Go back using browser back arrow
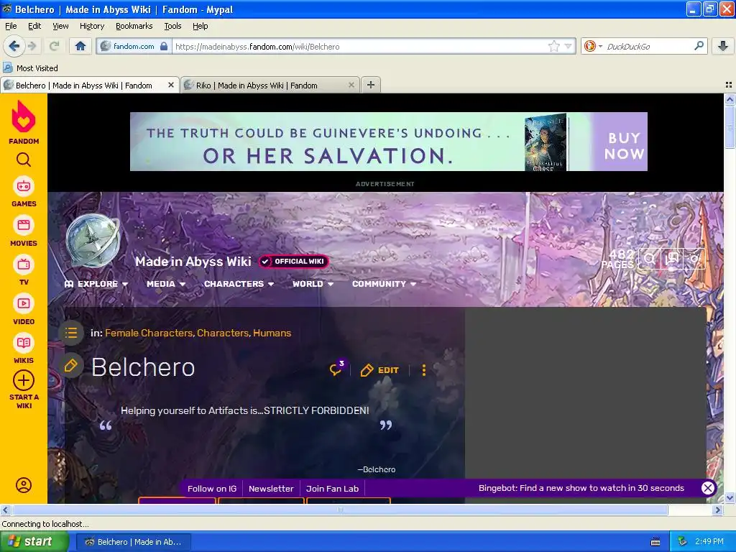This screenshot has width=736, height=552. tap(14, 46)
